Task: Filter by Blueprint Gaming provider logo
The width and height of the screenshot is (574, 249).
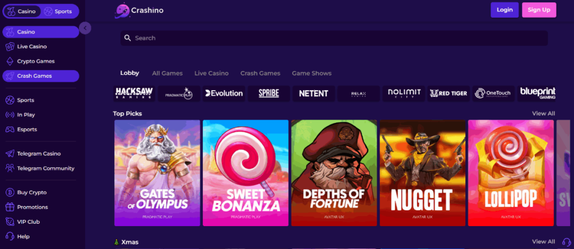Action: 537,93
